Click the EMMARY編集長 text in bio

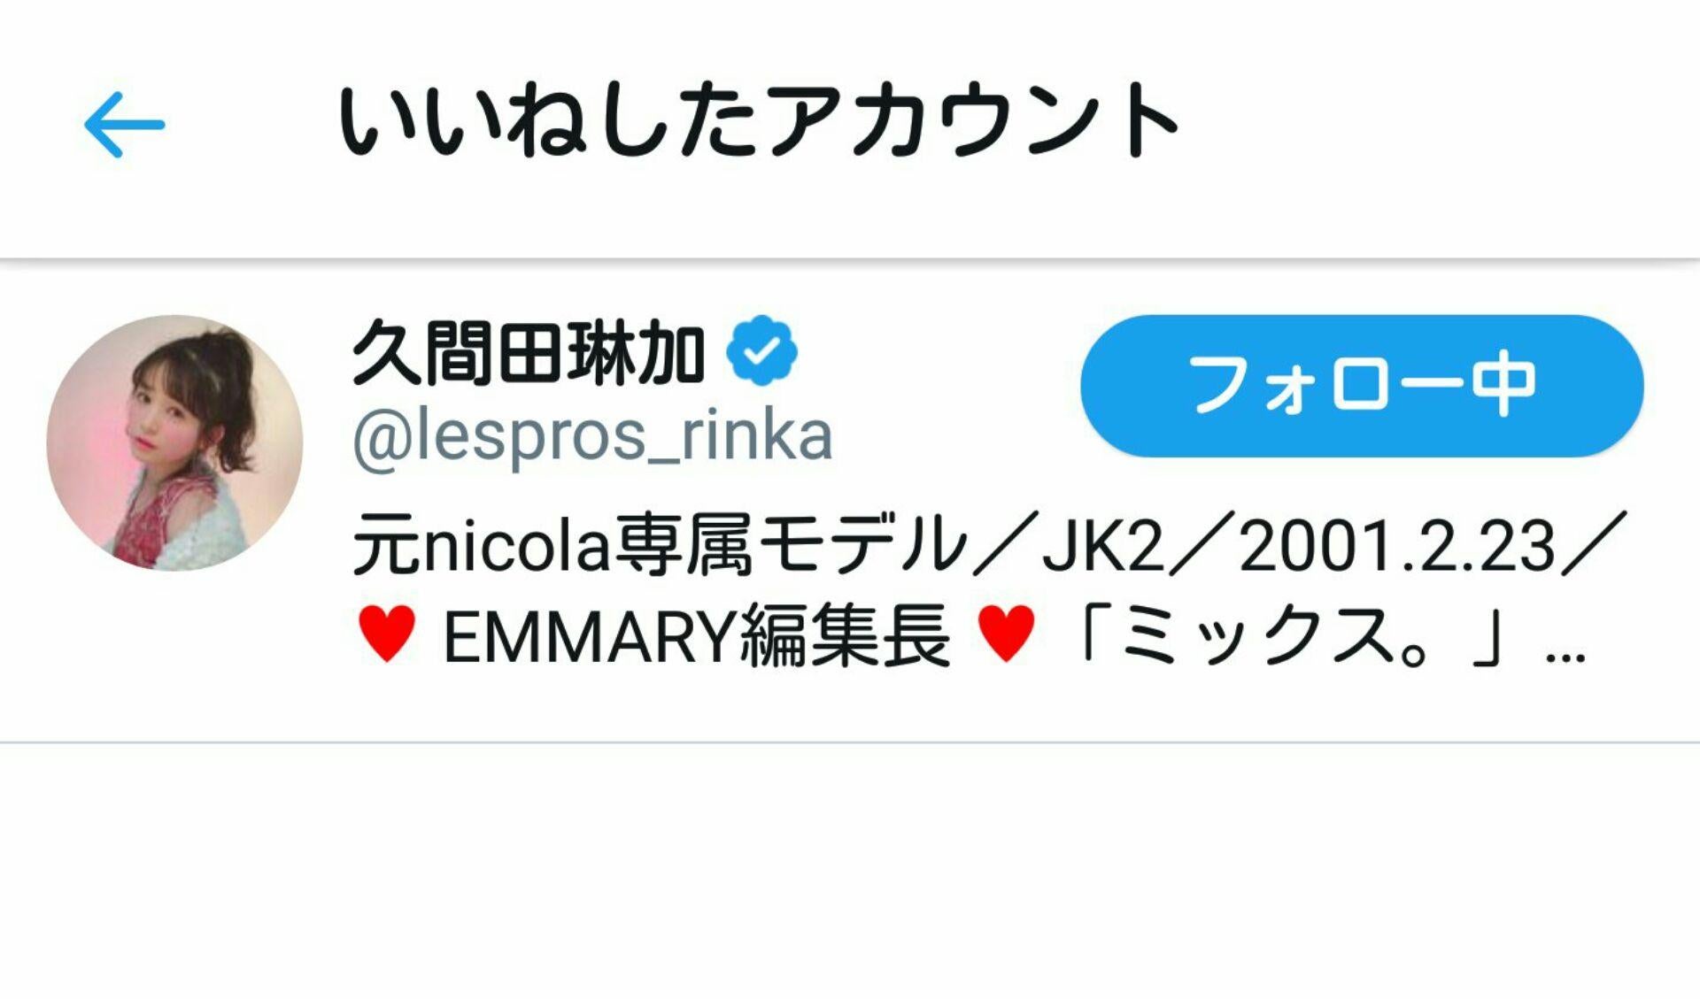697,636
